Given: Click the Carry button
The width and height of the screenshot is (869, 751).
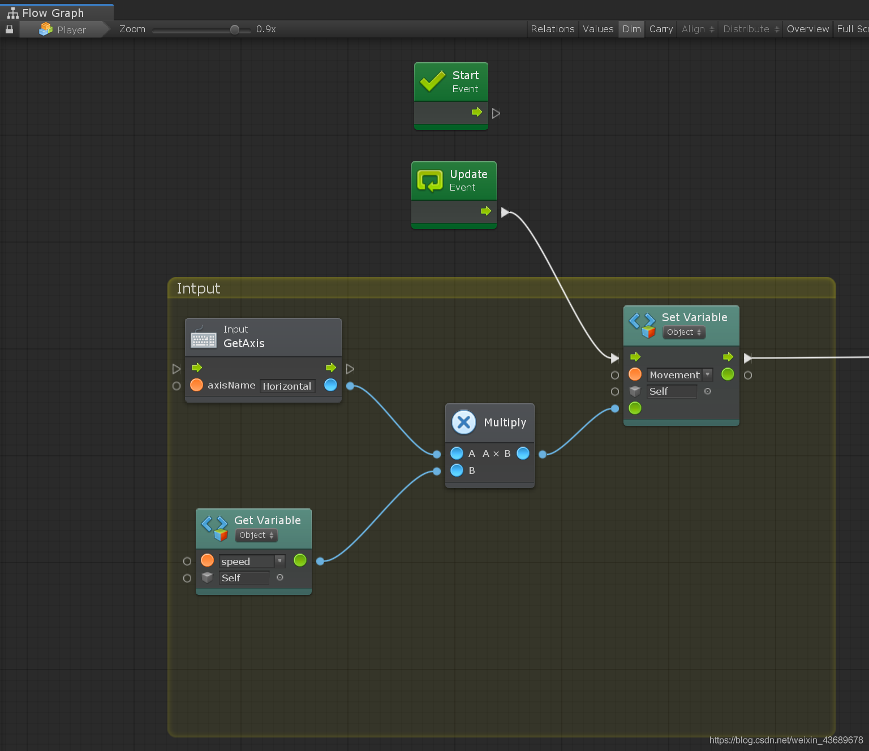Looking at the screenshot, I should pos(661,29).
